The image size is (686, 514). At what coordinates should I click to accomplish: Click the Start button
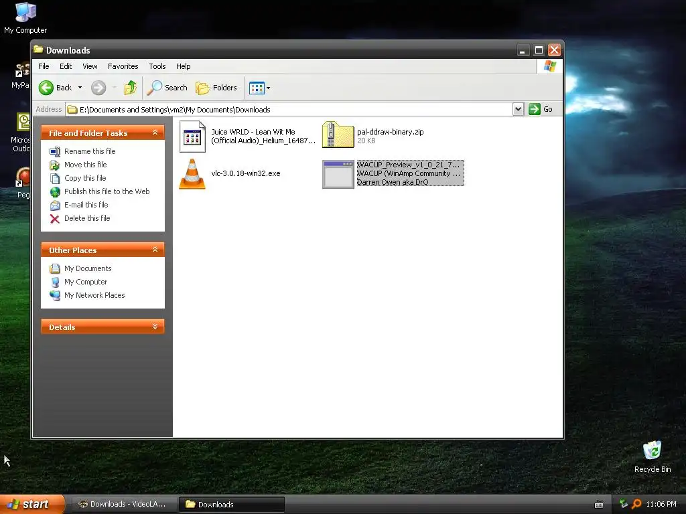(31, 505)
